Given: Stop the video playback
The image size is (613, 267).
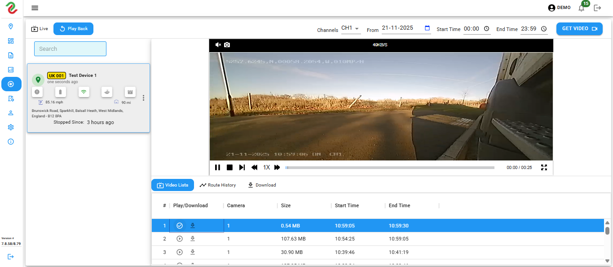Looking at the screenshot, I should (229, 167).
